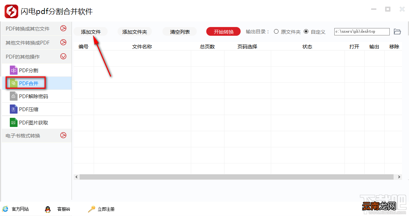Click the scrollbar left arrow

click(76, 177)
